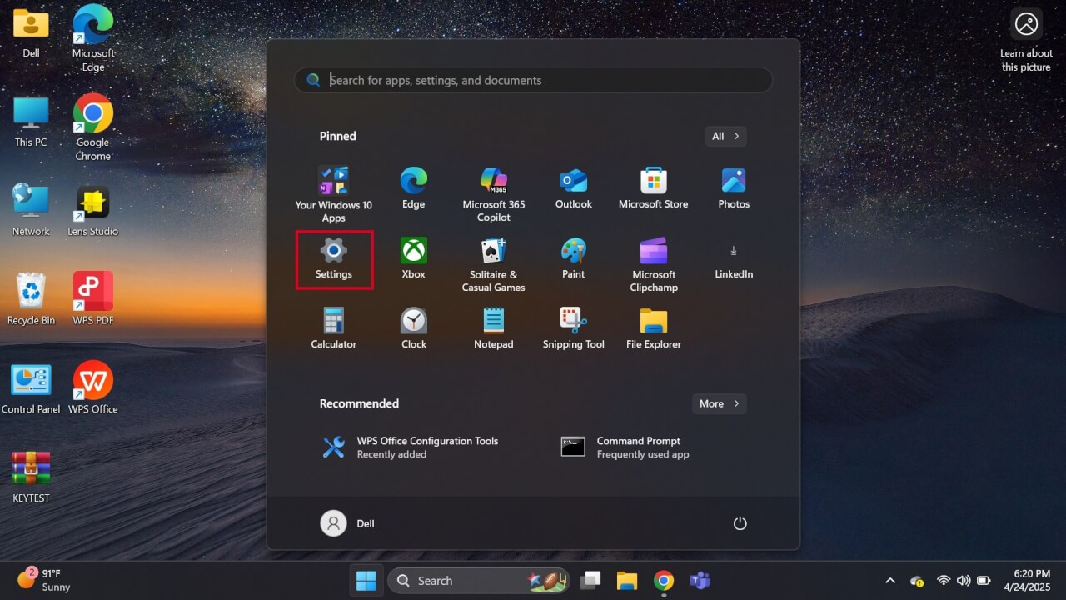Open Microsoft Store app
The width and height of the screenshot is (1066, 600).
(654, 189)
